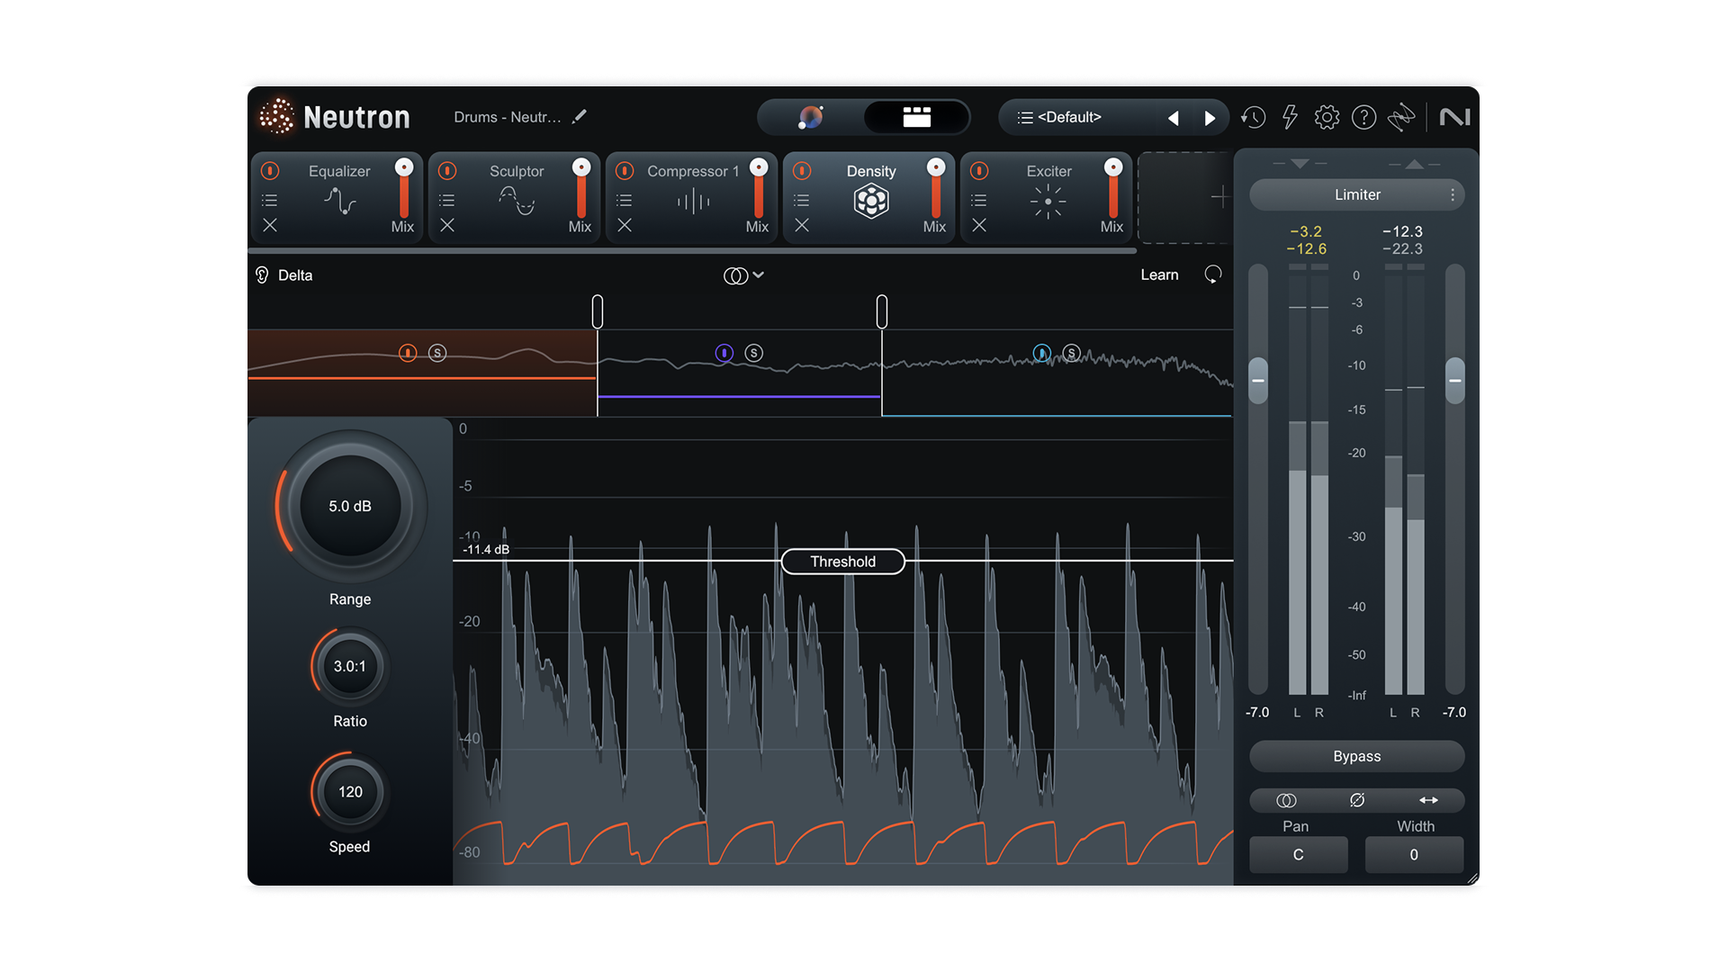Switch to the Assistant view tab
This screenshot has height=972, width=1728.
coord(811,117)
